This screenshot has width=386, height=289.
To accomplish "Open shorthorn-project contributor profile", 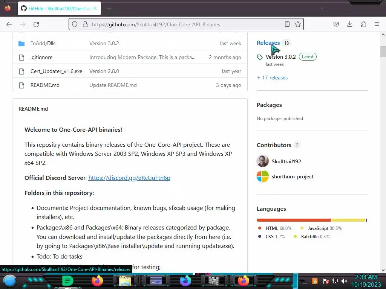I will tap(293, 177).
